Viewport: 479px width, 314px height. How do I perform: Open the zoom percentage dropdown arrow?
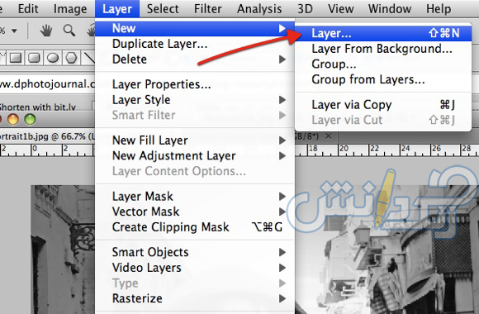14,31
